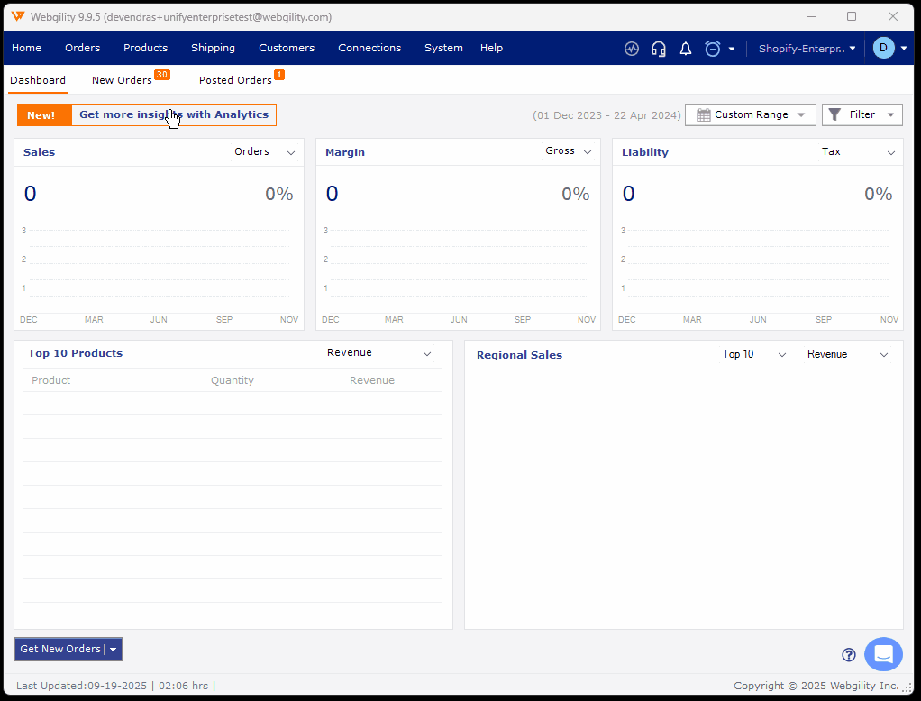Switch to the Posted Orders tab
The image size is (921, 701).
[235, 80]
